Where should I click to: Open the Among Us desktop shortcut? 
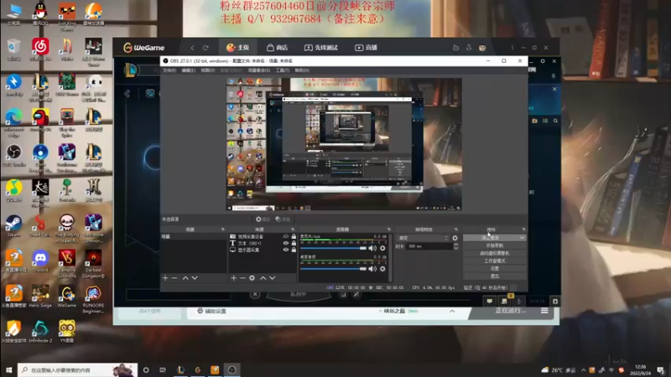(x=40, y=121)
